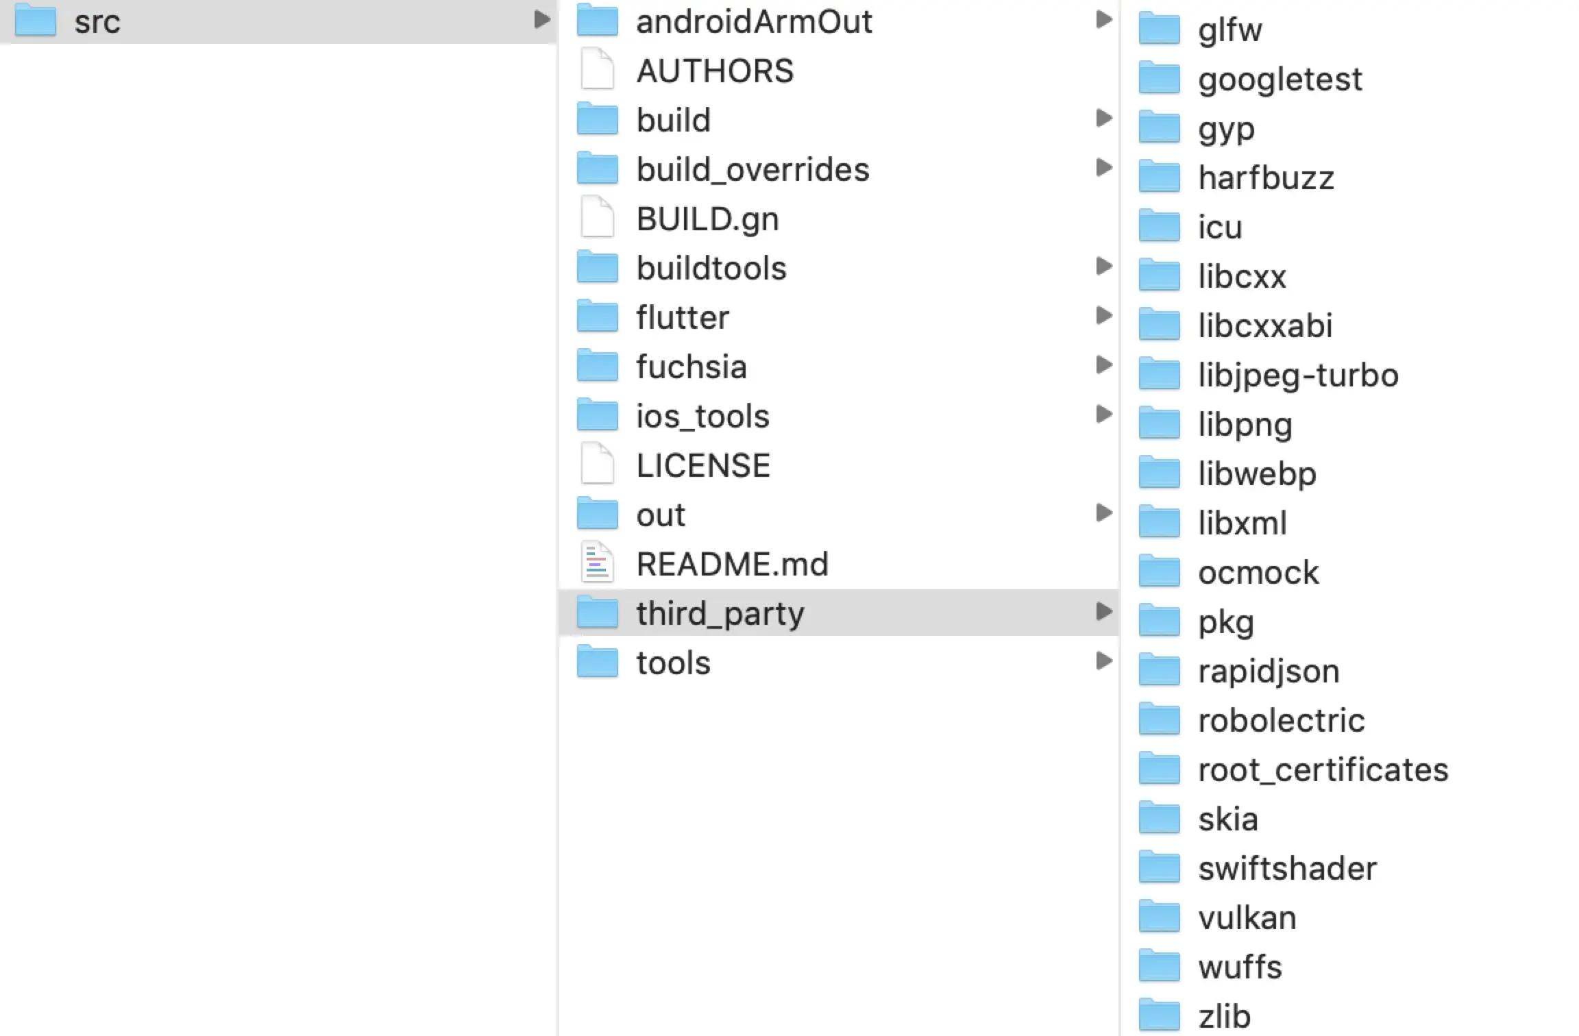
Task: Expand the flutter folder arrow
Action: click(1103, 315)
